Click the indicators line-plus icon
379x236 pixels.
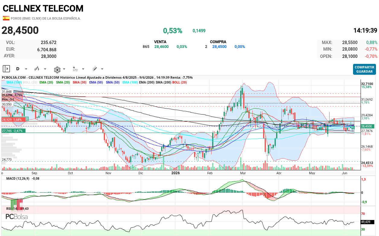tap(75, 69)
